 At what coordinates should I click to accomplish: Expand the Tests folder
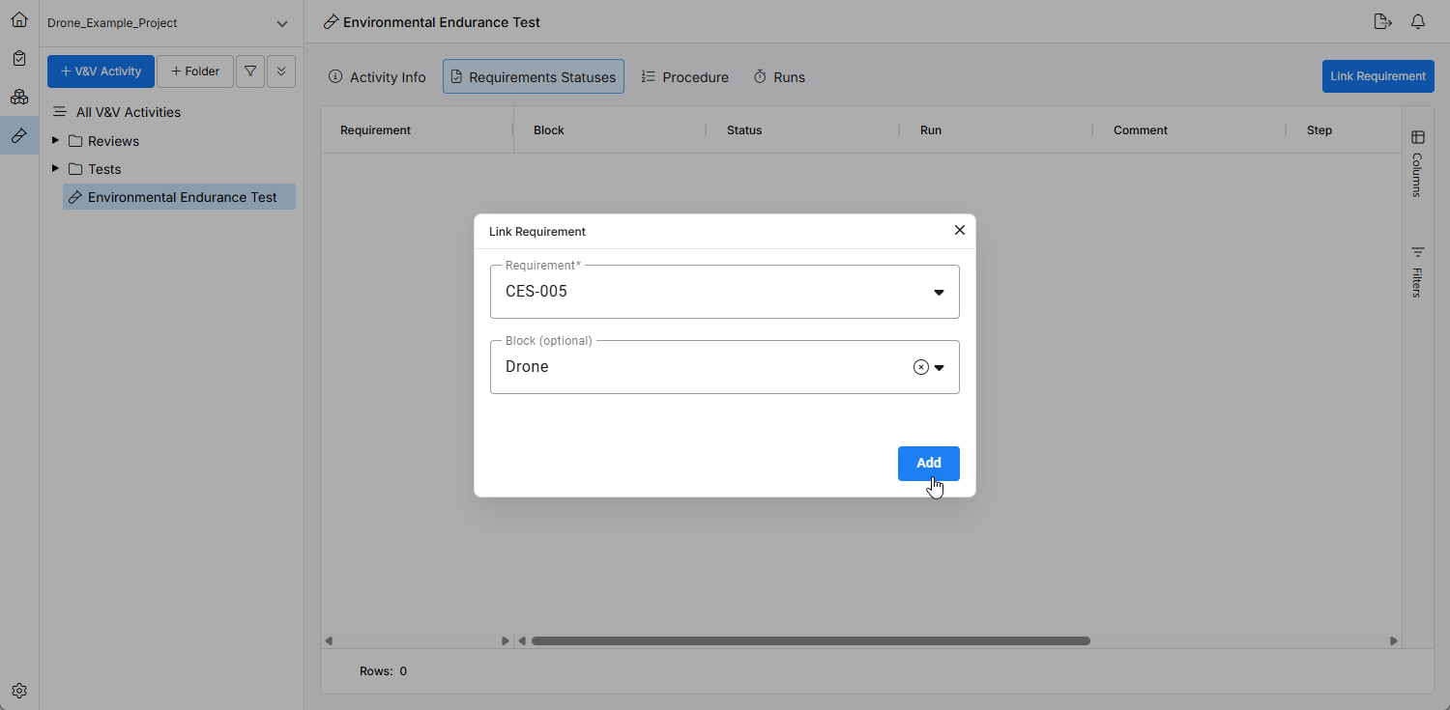pyautogui.click(x=55, y=169)
